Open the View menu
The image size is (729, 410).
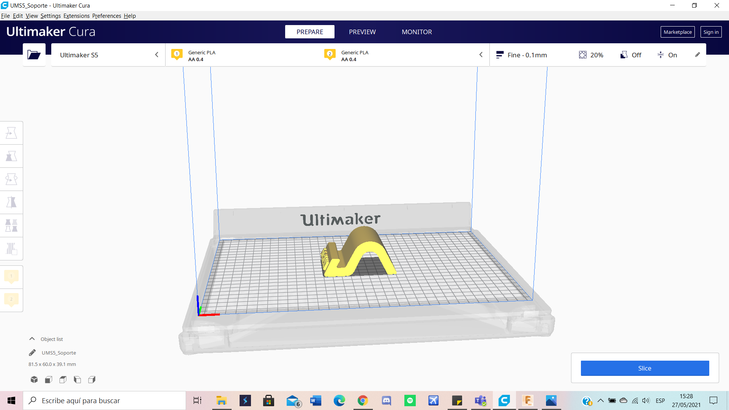32,16
